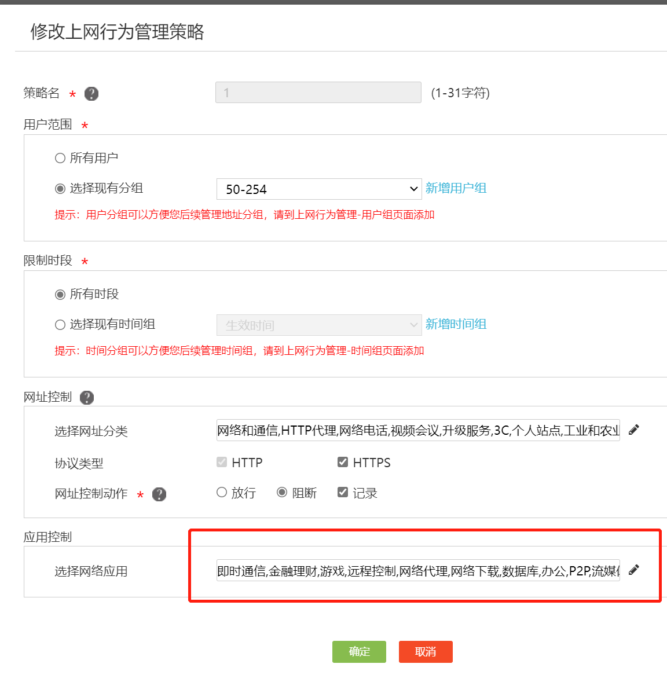Image resolution: width=667 pixels, height=675 pixels.
Task: Open the 生效时间 time group dropdown
Action: pos(319,325)
